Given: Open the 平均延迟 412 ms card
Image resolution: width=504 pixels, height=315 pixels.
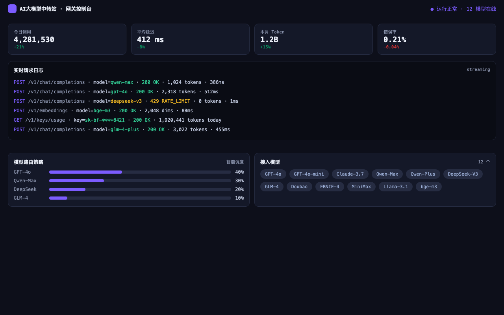Looking at the screenshot, I should pyautogui.click(x=190, y=39).
